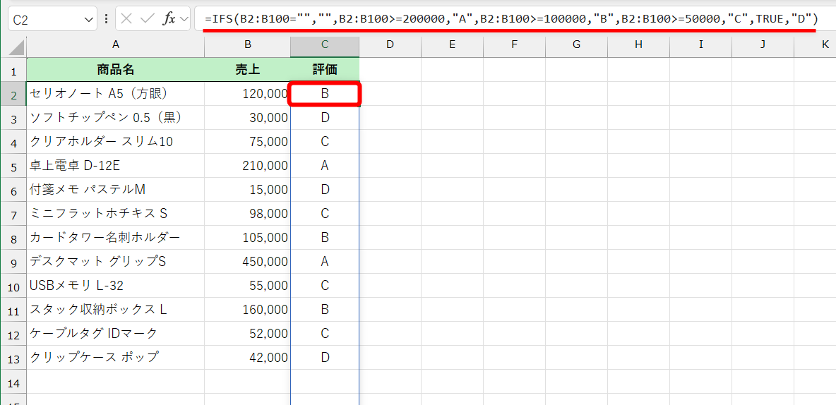836x405 pixels.
Task: Select rating cell D in row 13
Action: click(325, 358)
